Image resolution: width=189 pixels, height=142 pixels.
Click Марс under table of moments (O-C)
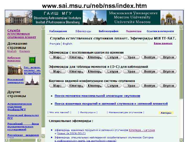click(57, 72)
